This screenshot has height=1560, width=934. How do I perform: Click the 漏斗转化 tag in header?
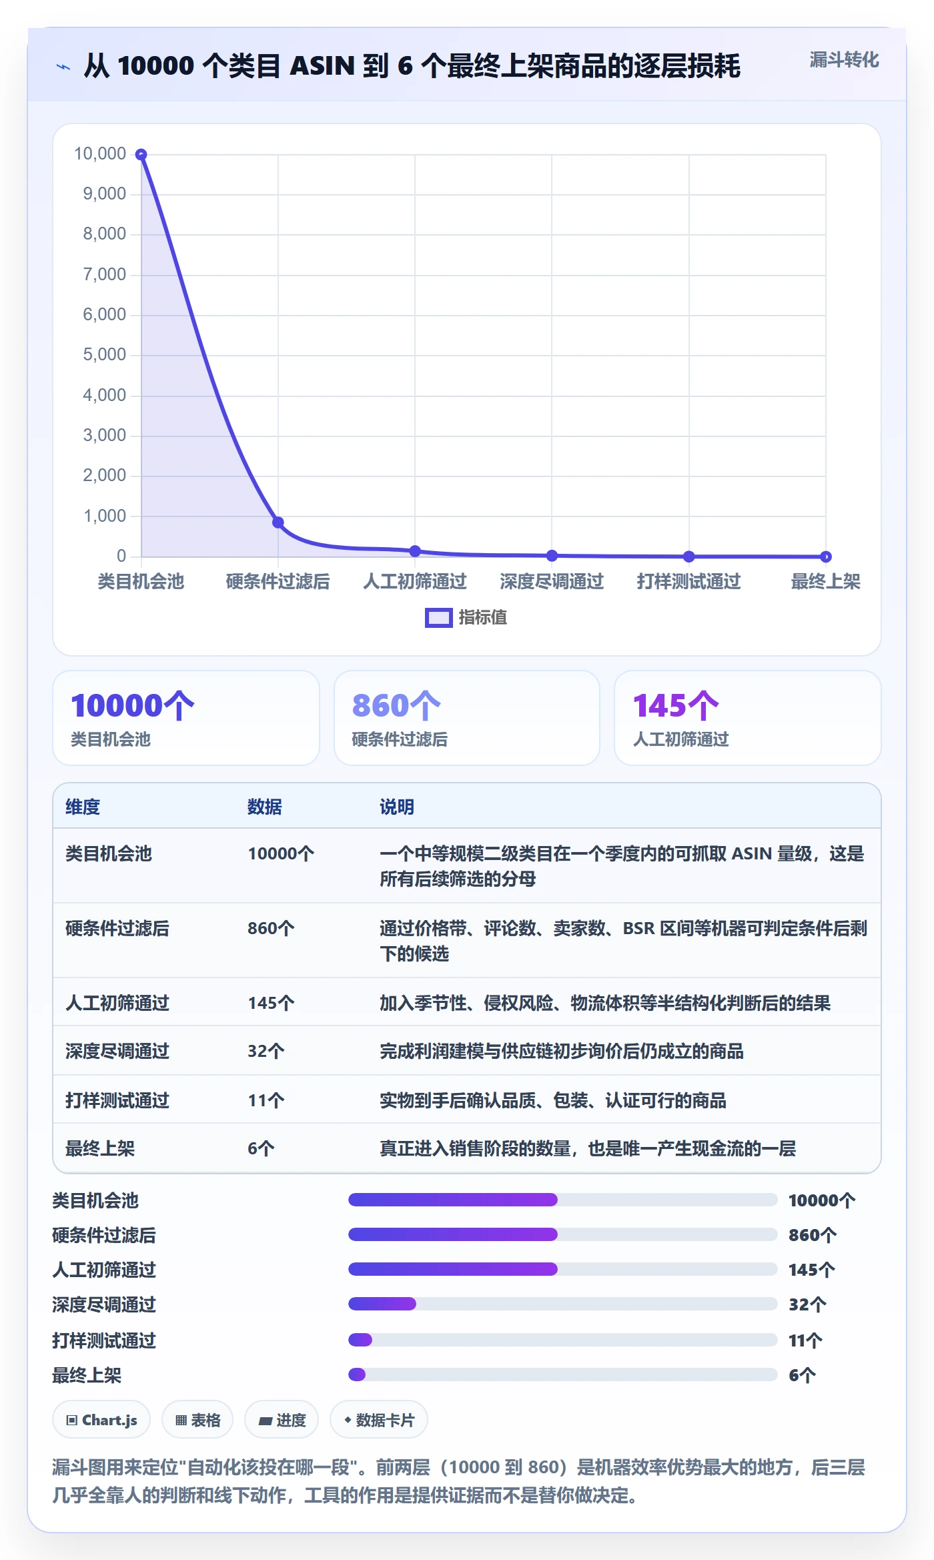point(844,60)
